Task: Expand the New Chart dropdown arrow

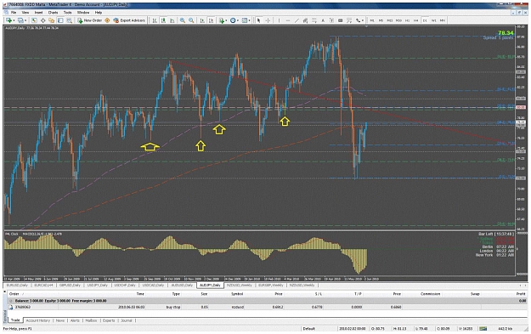Action: (14, 20)
